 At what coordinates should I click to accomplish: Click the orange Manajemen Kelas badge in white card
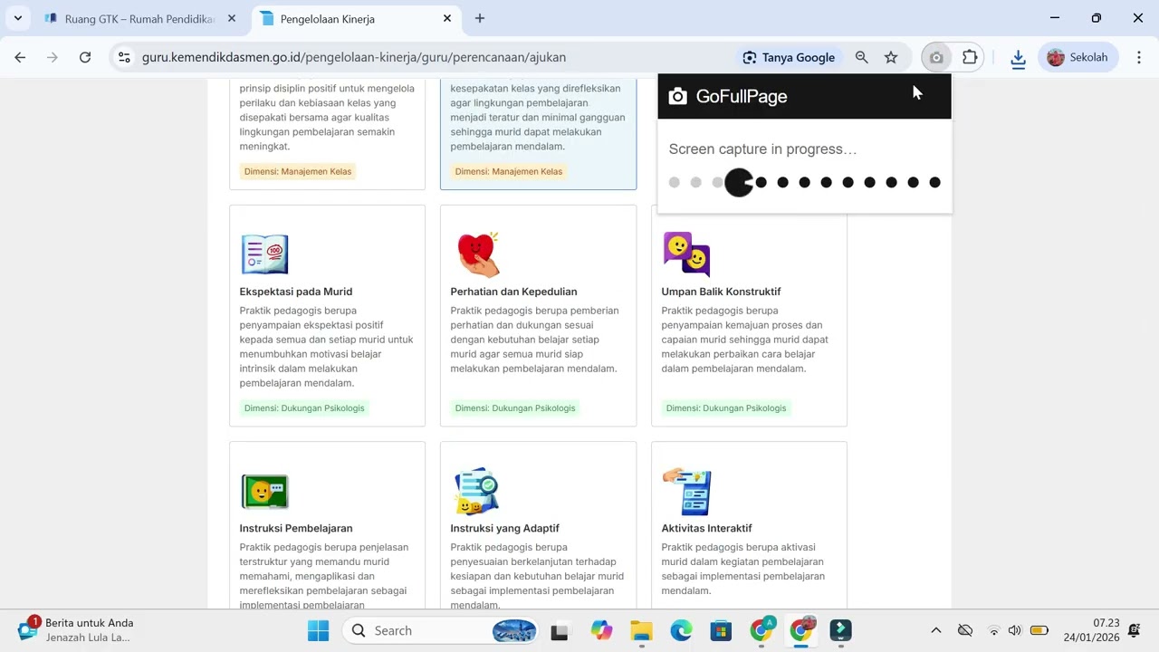coord(298,172)
